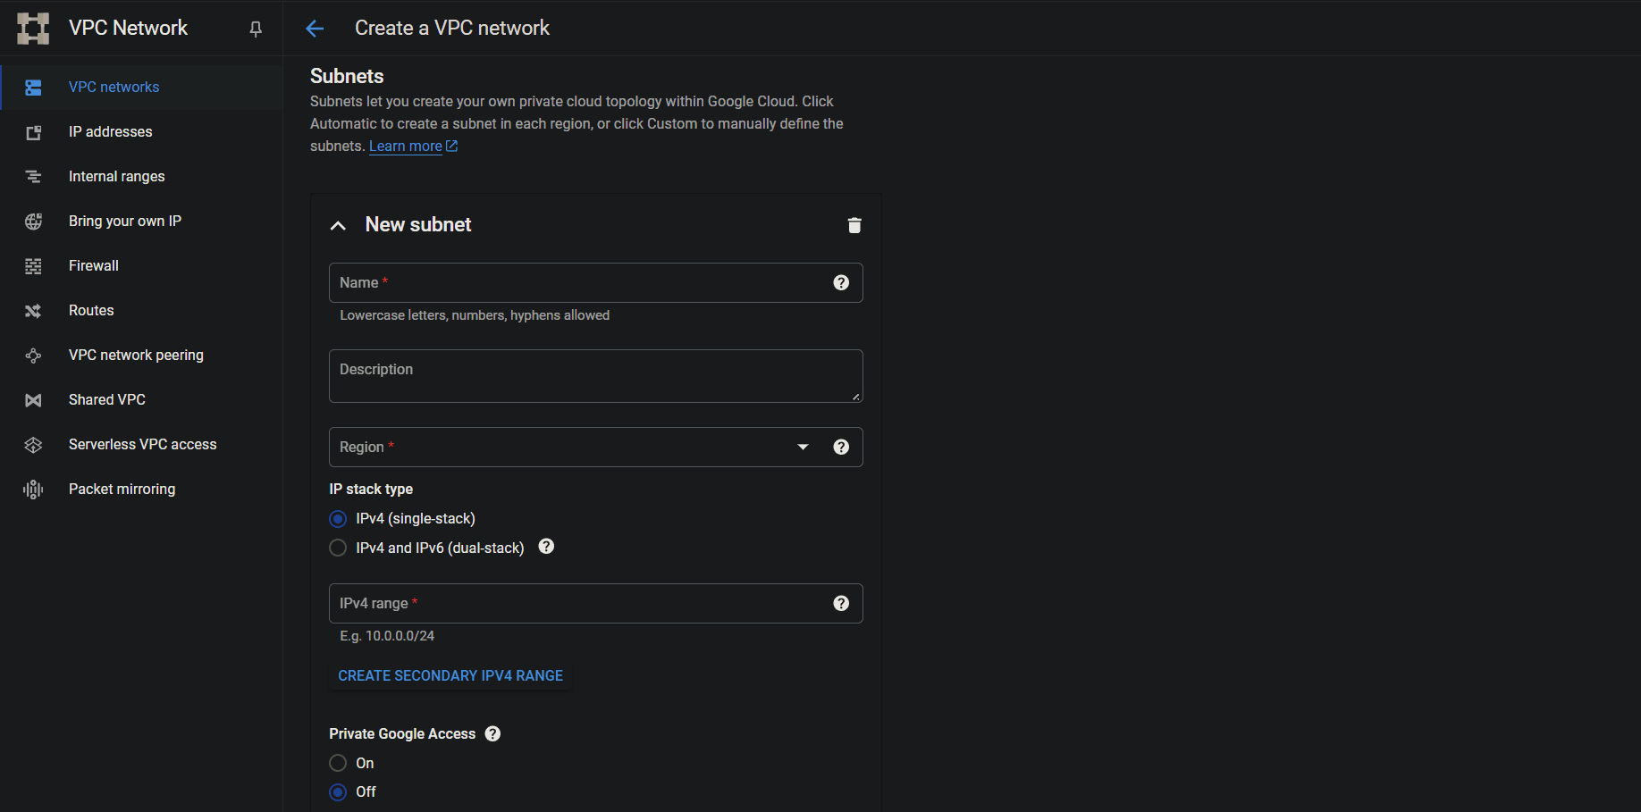Click the Routes sidebar icon
This screenshot has width=1641, height=812.
coord(33,311)
